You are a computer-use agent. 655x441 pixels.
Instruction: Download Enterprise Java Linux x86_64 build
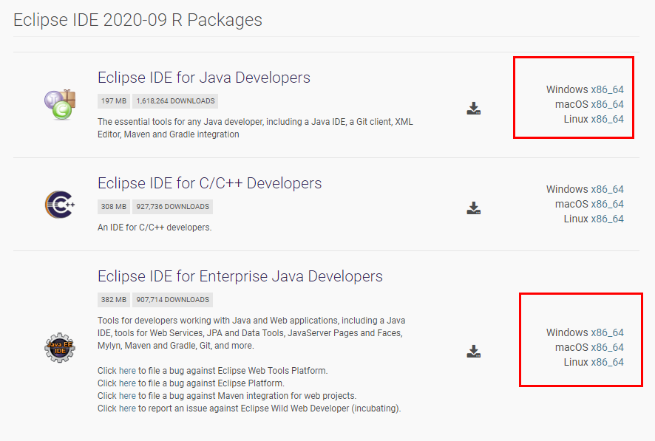607,362
